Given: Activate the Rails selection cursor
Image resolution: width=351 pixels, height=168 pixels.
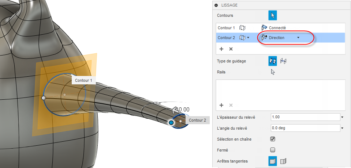Looking at the screenshot, I should point(273,72).
